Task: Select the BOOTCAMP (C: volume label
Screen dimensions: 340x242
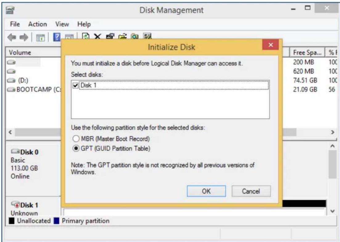Action: [x=39, y=90]
